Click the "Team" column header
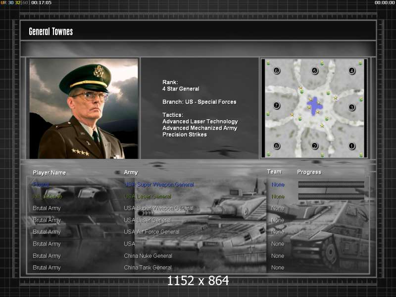This screenshot has width=396, height=297. click(274, 172)
